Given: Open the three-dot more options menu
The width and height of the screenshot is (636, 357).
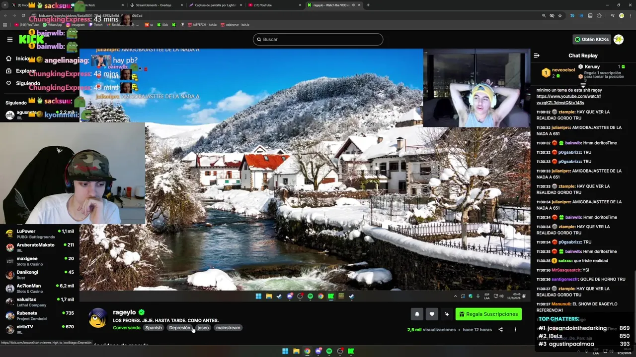Looking at the screenshot, I should pos(515,330).
